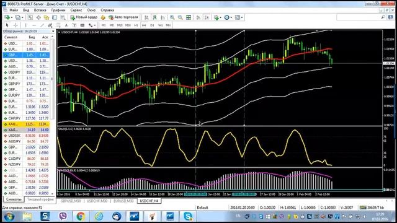Switch to EURUSD,M30 chart tab
397x223 pixels.
(x=123, y=201)
